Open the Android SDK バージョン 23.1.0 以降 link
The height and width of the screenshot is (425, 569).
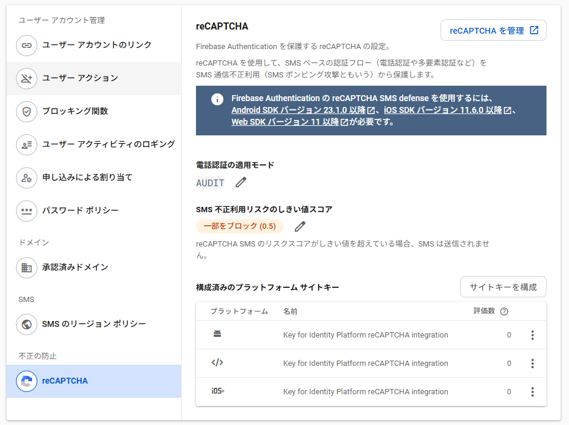pos(303,110)
